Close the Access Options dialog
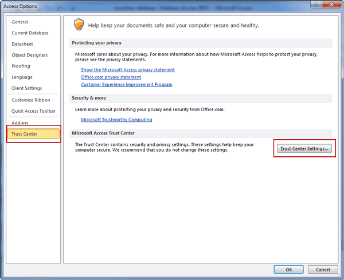This screenshot has height=280, width=344. click(331, 5)
